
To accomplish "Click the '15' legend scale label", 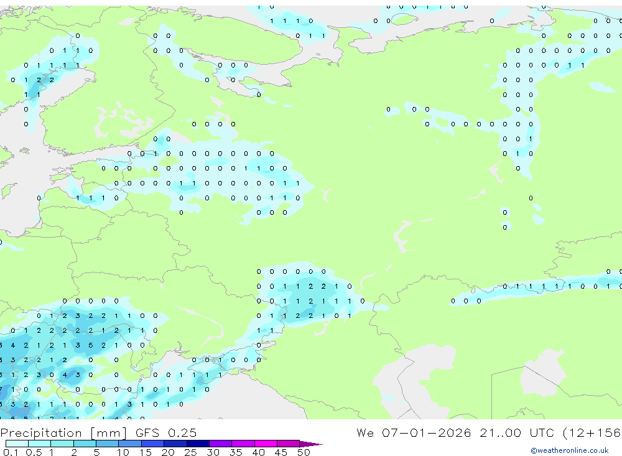I will [146, 452].
